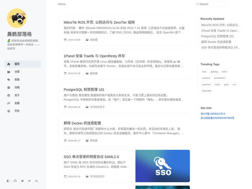Click the SSO key cover image

point(163,166)
